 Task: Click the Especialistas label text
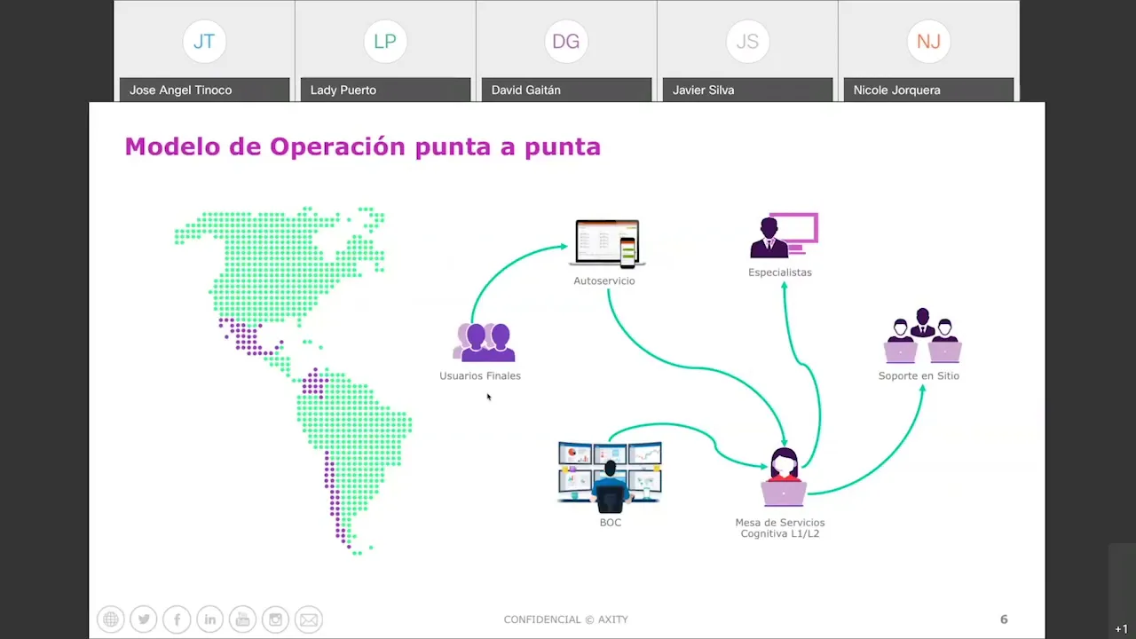780,272
